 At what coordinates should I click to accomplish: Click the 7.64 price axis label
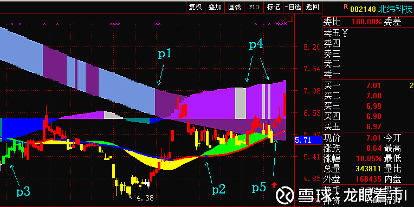pyautogui.click(x=312, y=69)
